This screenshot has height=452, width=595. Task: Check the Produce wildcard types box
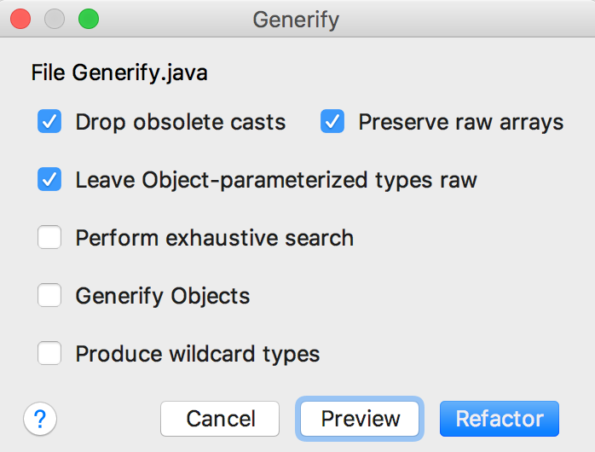[x=49, y=353]
